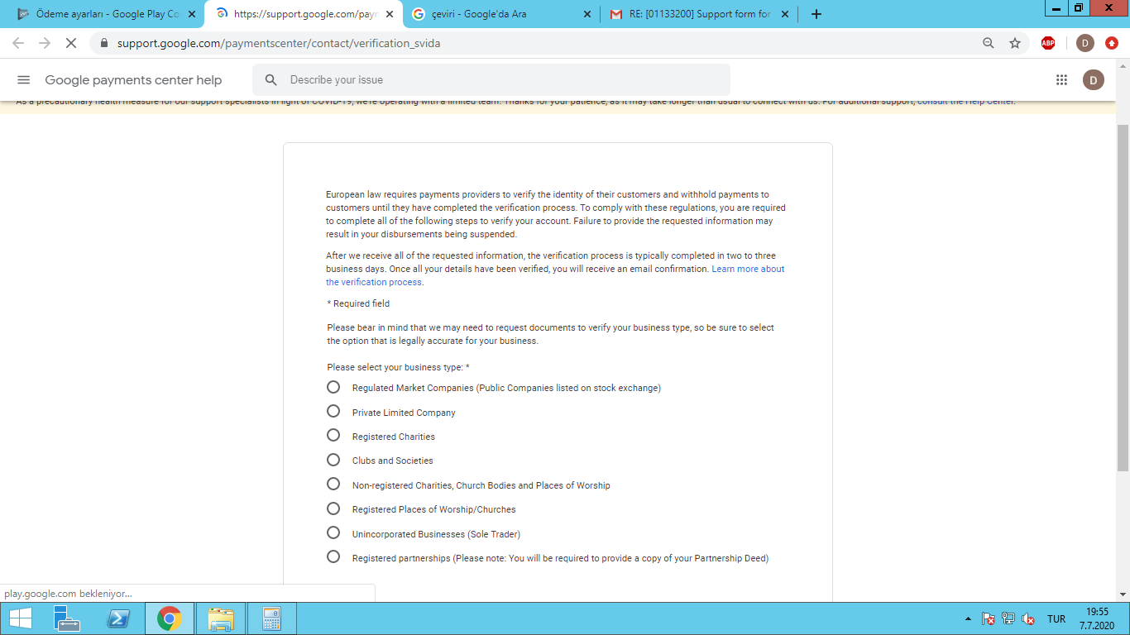Switch to çeviri - Google'da Ara tab

[503, 14]
